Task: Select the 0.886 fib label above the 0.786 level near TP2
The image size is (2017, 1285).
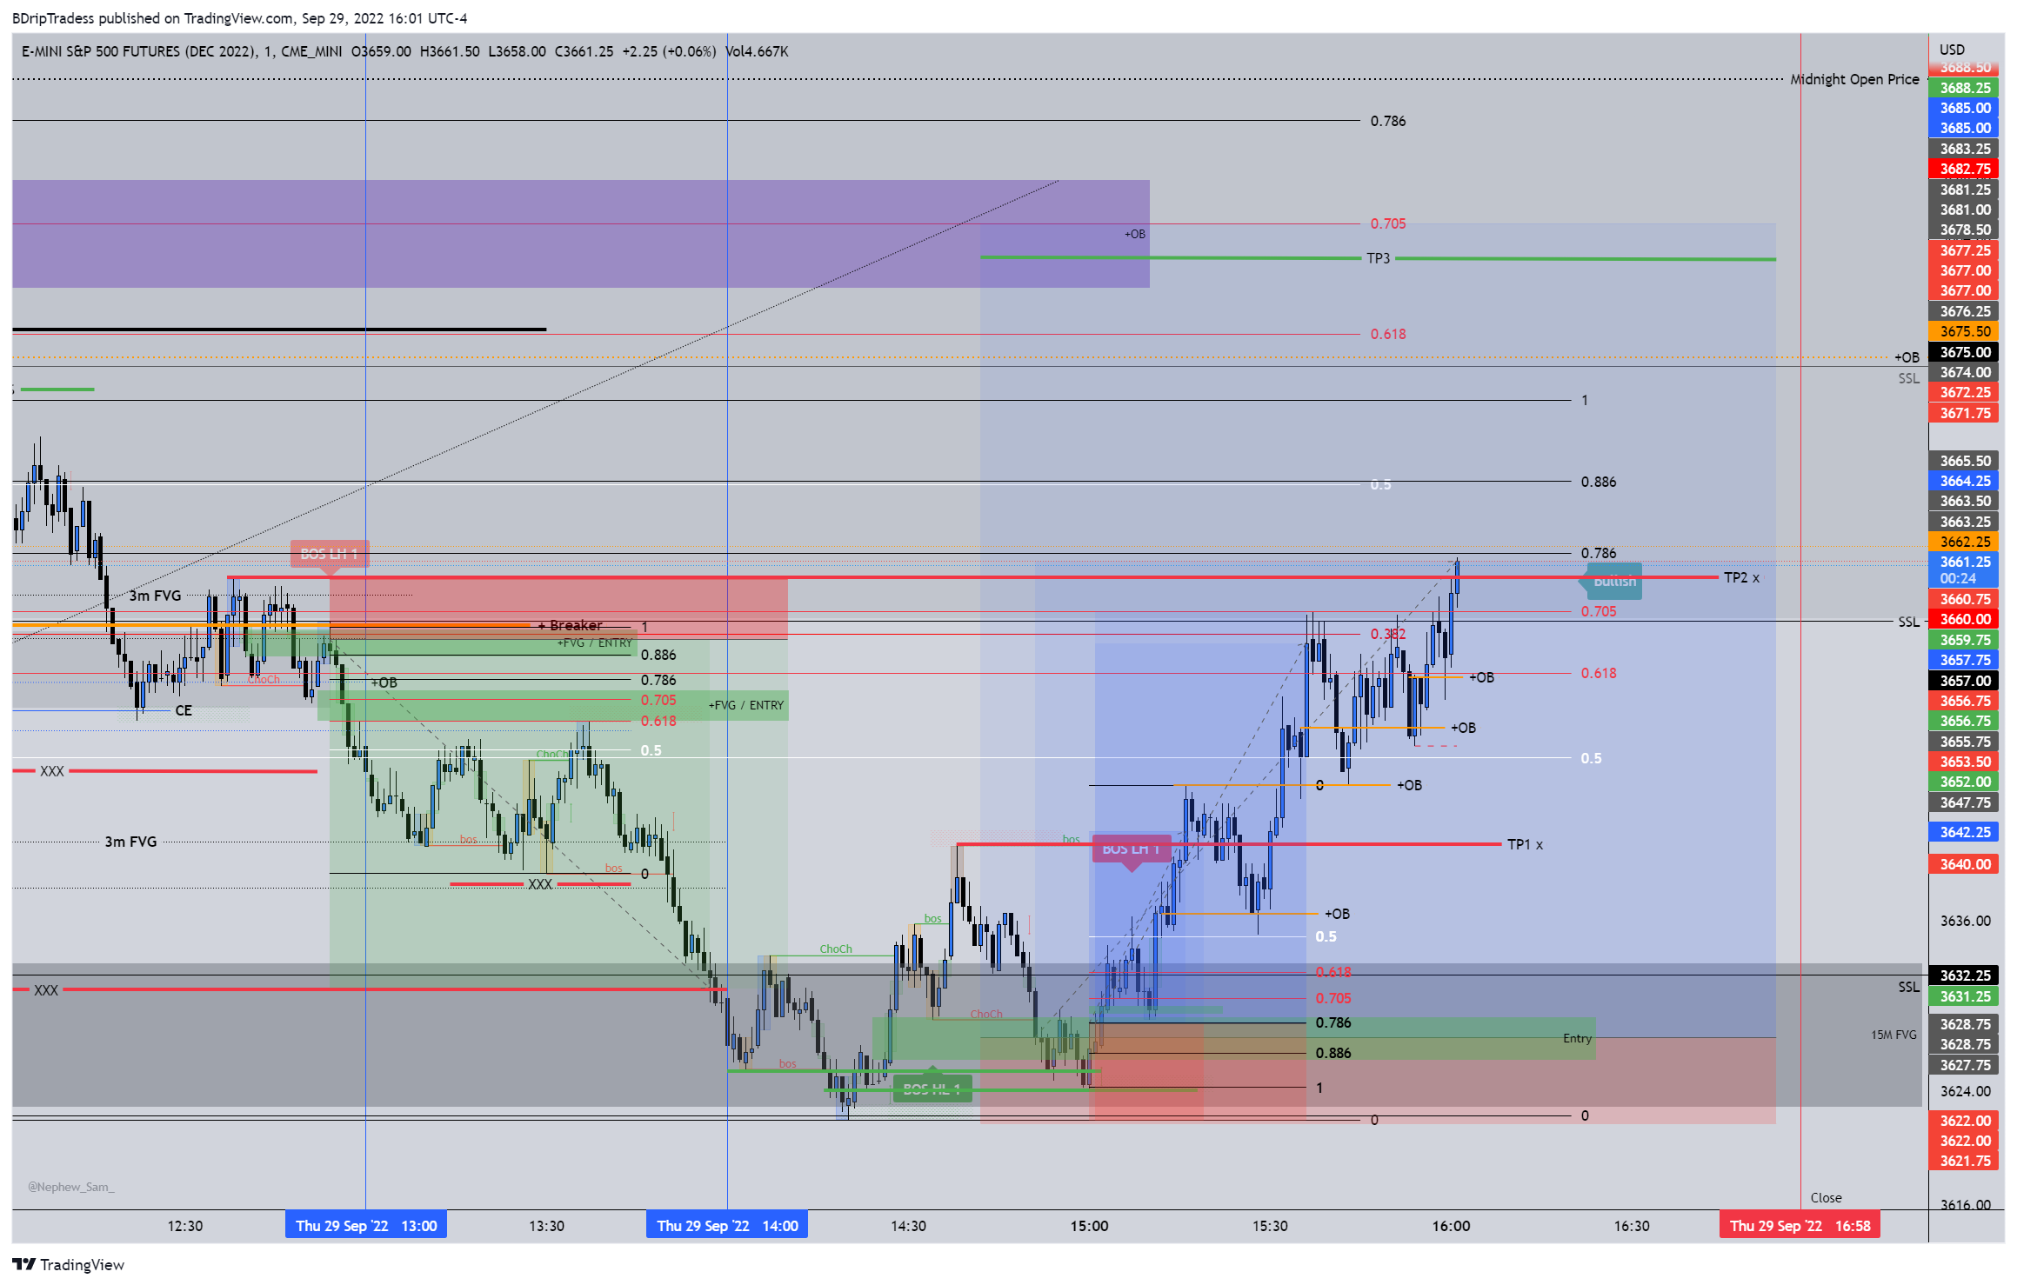Action: 1598,482
